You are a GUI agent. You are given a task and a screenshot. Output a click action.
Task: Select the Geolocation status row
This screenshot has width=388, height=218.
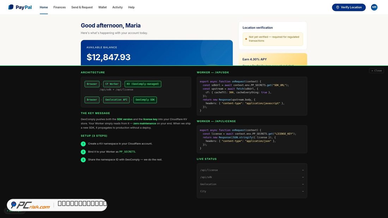252,184
